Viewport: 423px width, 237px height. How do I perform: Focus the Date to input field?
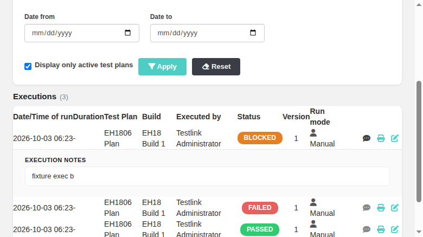(x=207, y=33)
